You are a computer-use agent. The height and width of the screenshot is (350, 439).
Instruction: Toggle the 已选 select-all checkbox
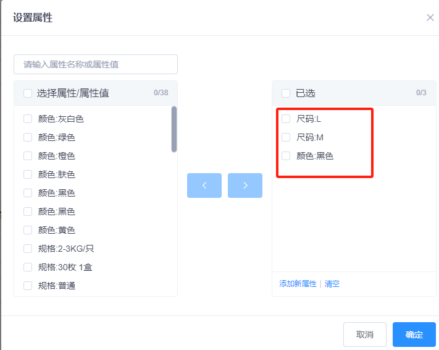pos(286,93)
